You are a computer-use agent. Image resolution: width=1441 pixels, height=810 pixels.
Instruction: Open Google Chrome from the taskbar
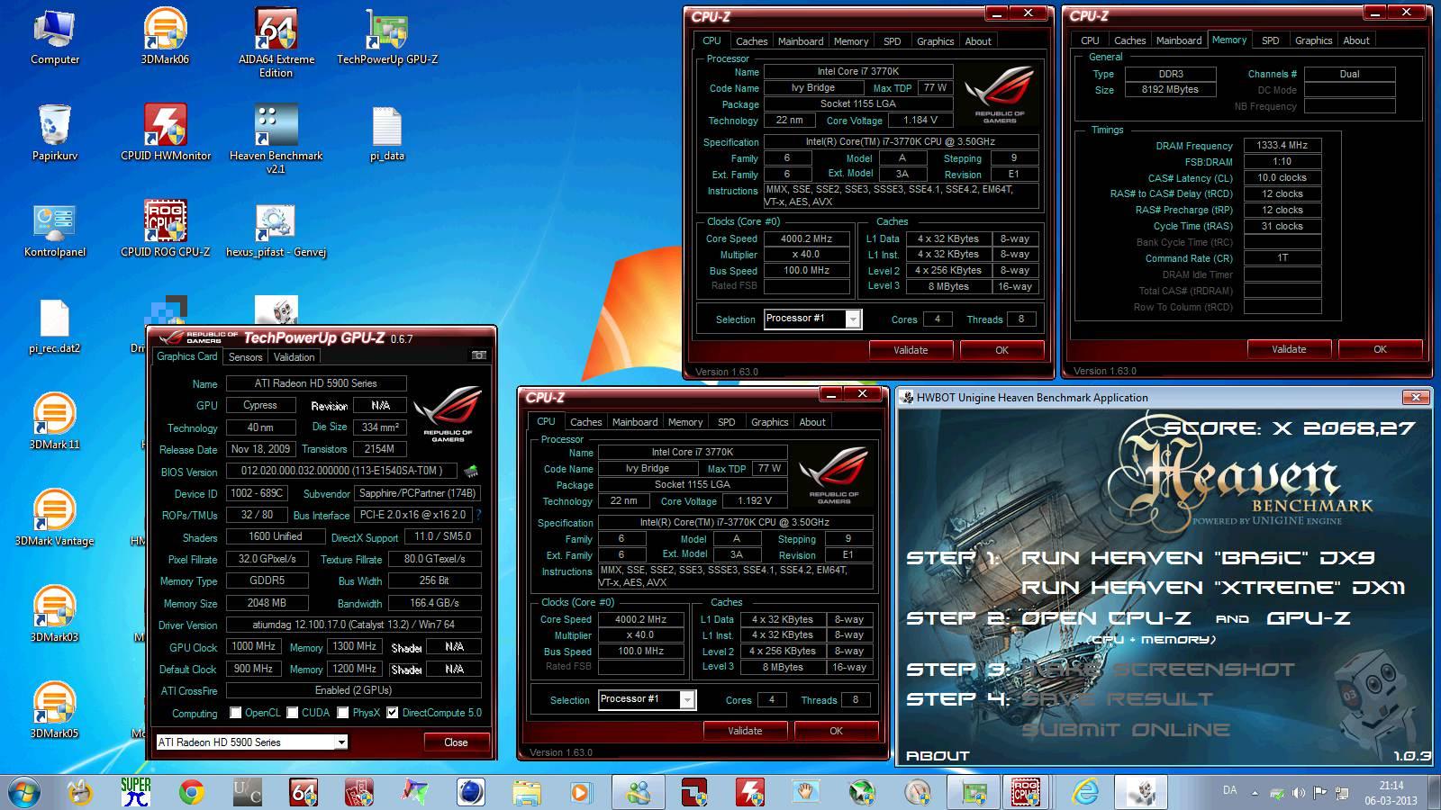(x=191, y=792)
